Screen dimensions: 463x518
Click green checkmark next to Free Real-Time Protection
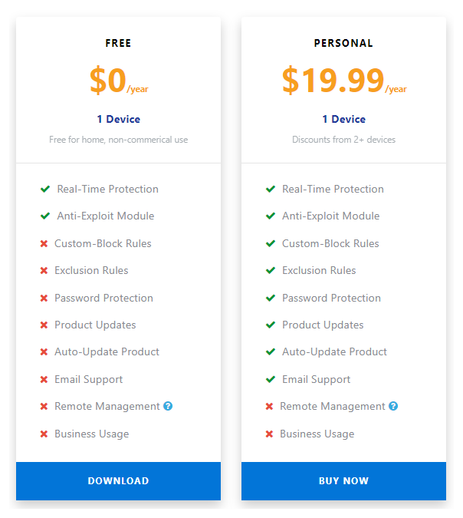45,189
